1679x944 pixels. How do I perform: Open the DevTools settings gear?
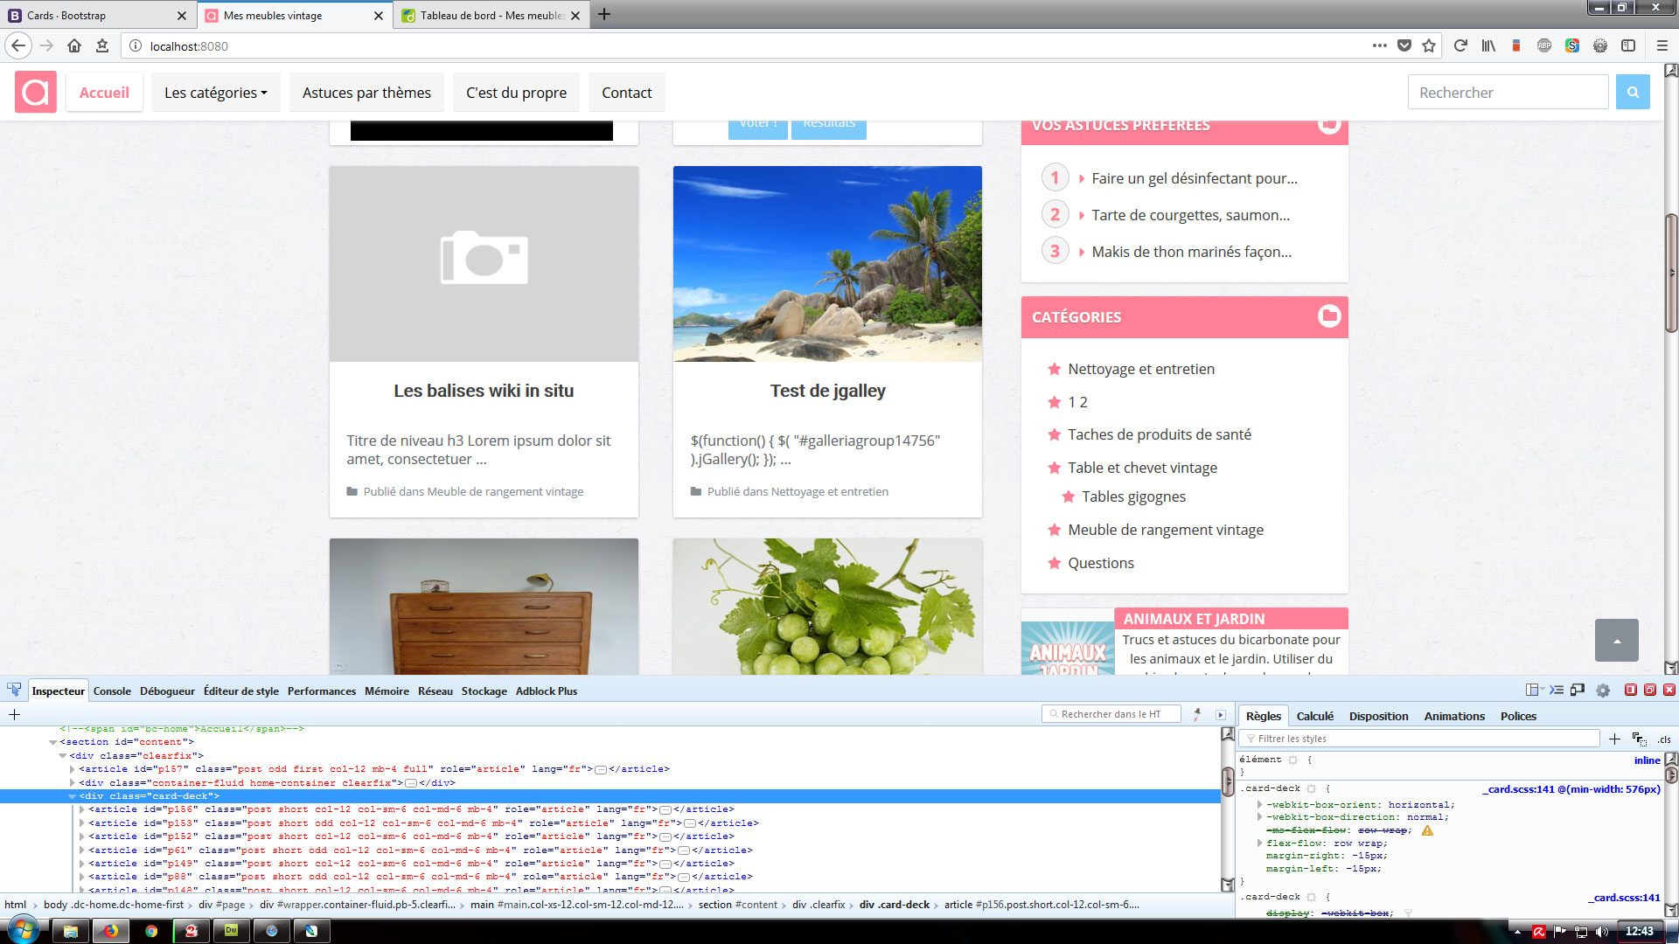click(x=1602, y=691)
